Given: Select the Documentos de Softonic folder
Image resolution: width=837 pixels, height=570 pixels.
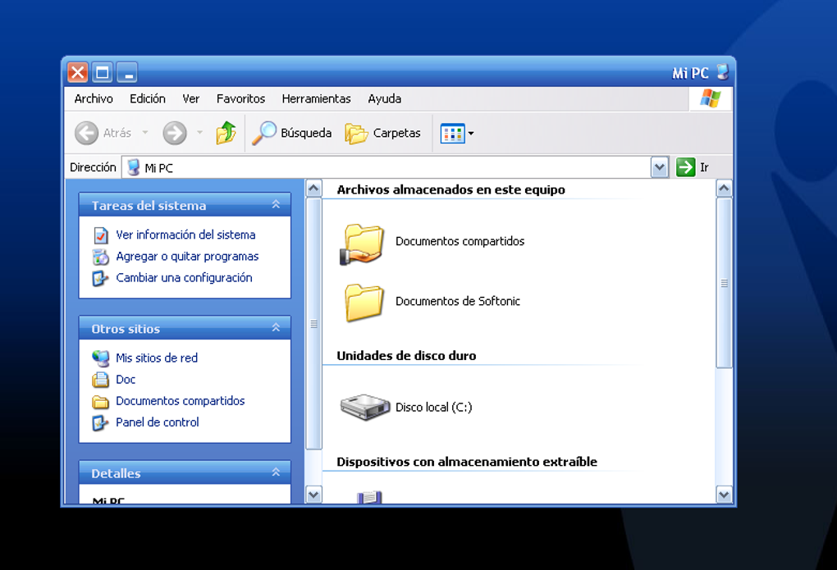Looking at the screenshot, I should (x=432, y=302).
